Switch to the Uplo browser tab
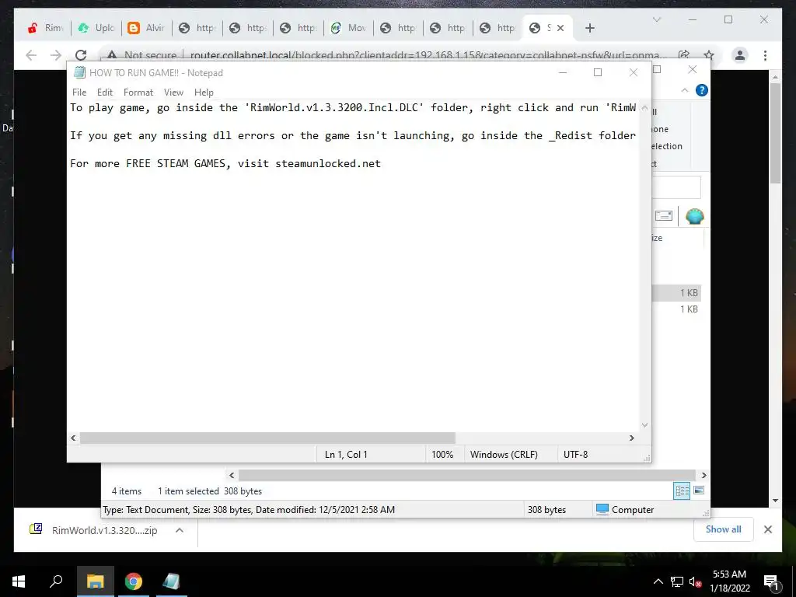This screenshot has width=796, height=597. [96, 28]
